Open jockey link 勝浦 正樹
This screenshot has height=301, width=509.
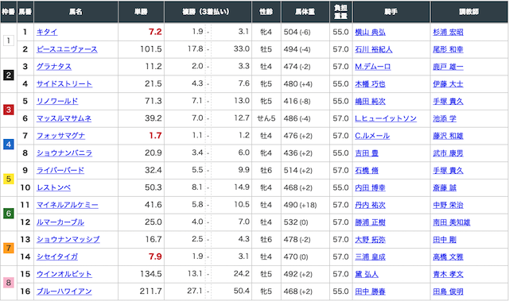pos(370,222)
